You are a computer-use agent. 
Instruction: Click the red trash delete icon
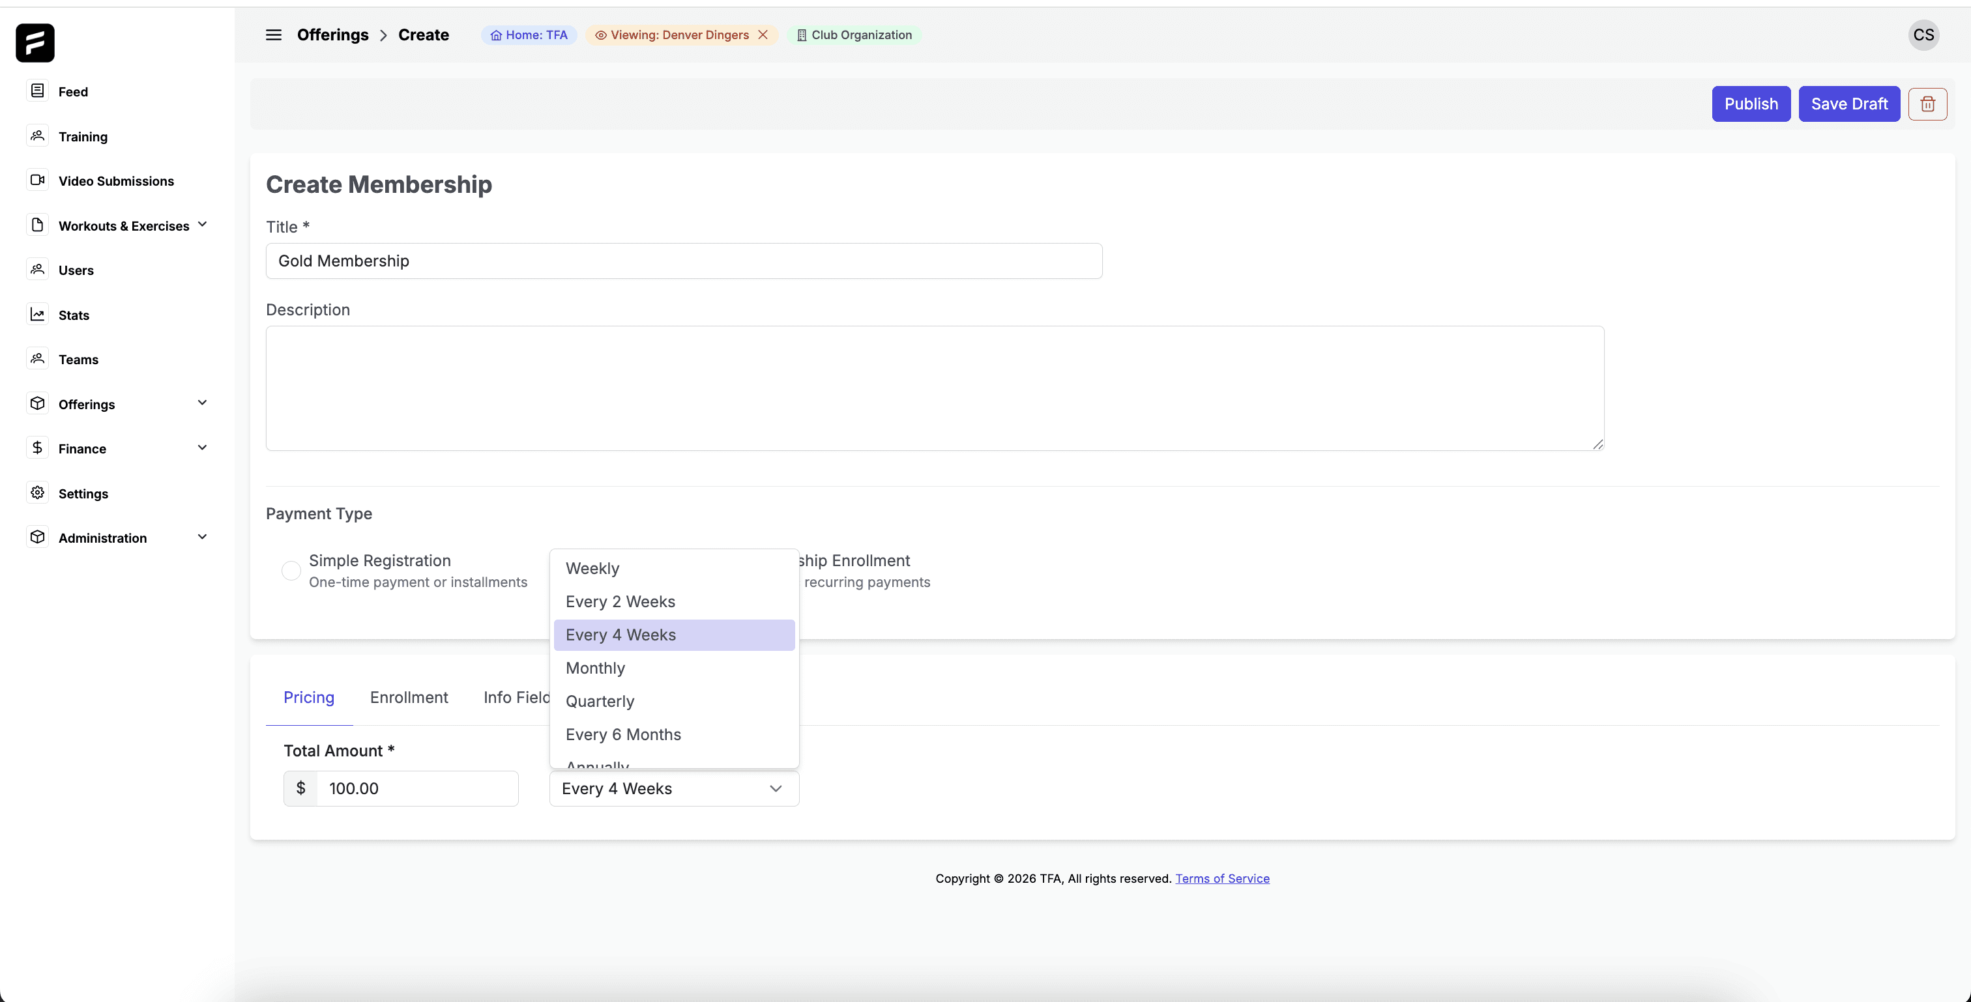[1927, 104]
